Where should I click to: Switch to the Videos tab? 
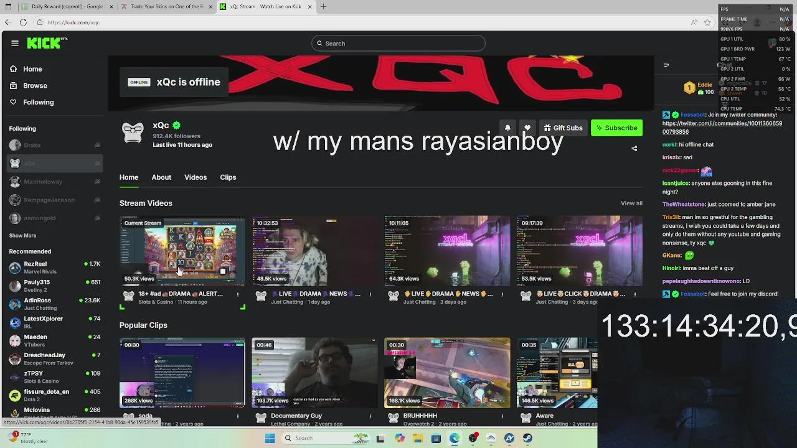tap(196, 177)
